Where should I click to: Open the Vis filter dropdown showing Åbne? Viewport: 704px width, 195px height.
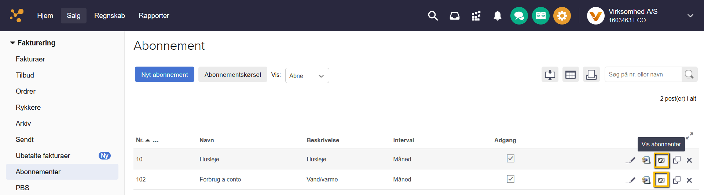(x=307, y=75)
